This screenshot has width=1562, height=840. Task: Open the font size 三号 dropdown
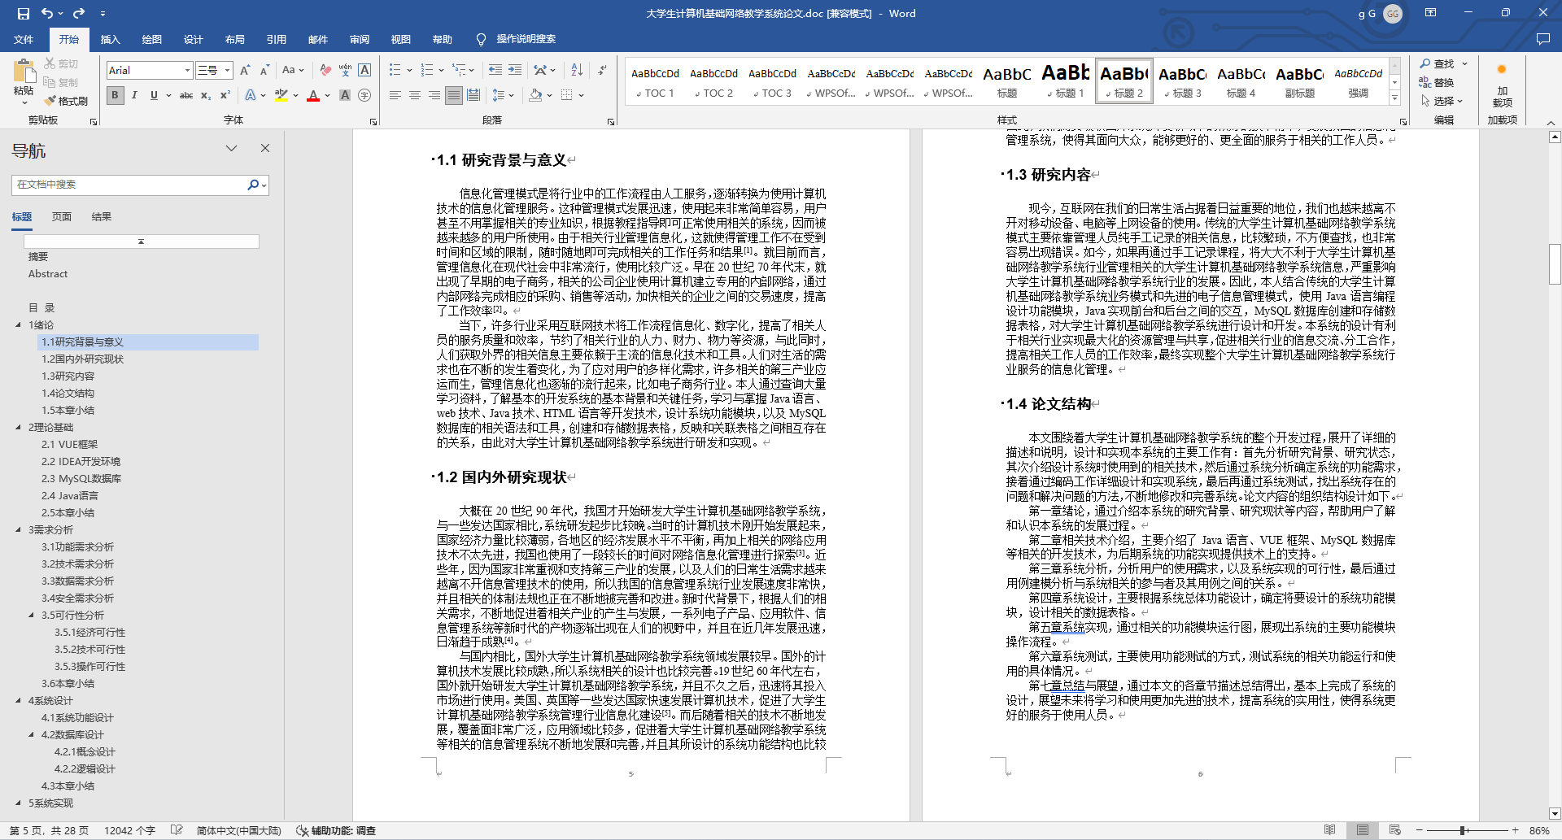(x=228, y=71)
